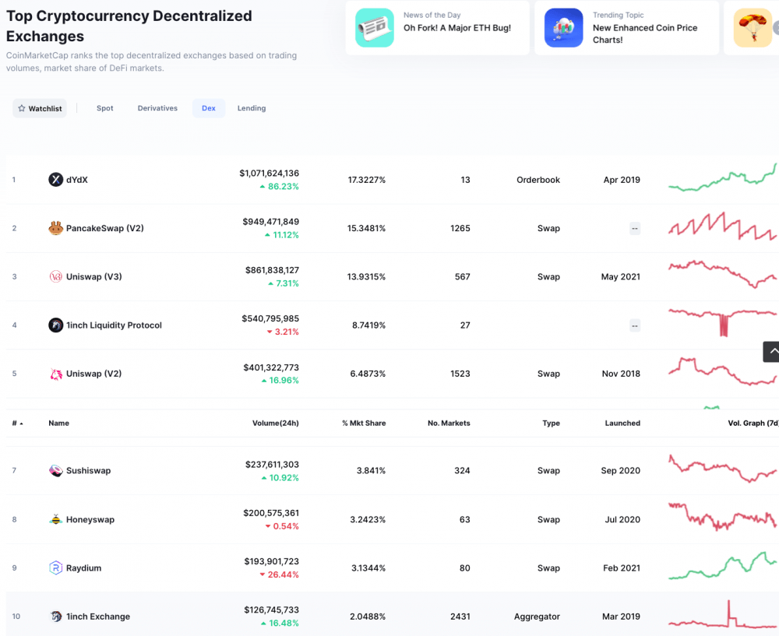Click the Orderbook type in dYdX row
The height and width of the screenshot is (636, 779).
(538, 180)
